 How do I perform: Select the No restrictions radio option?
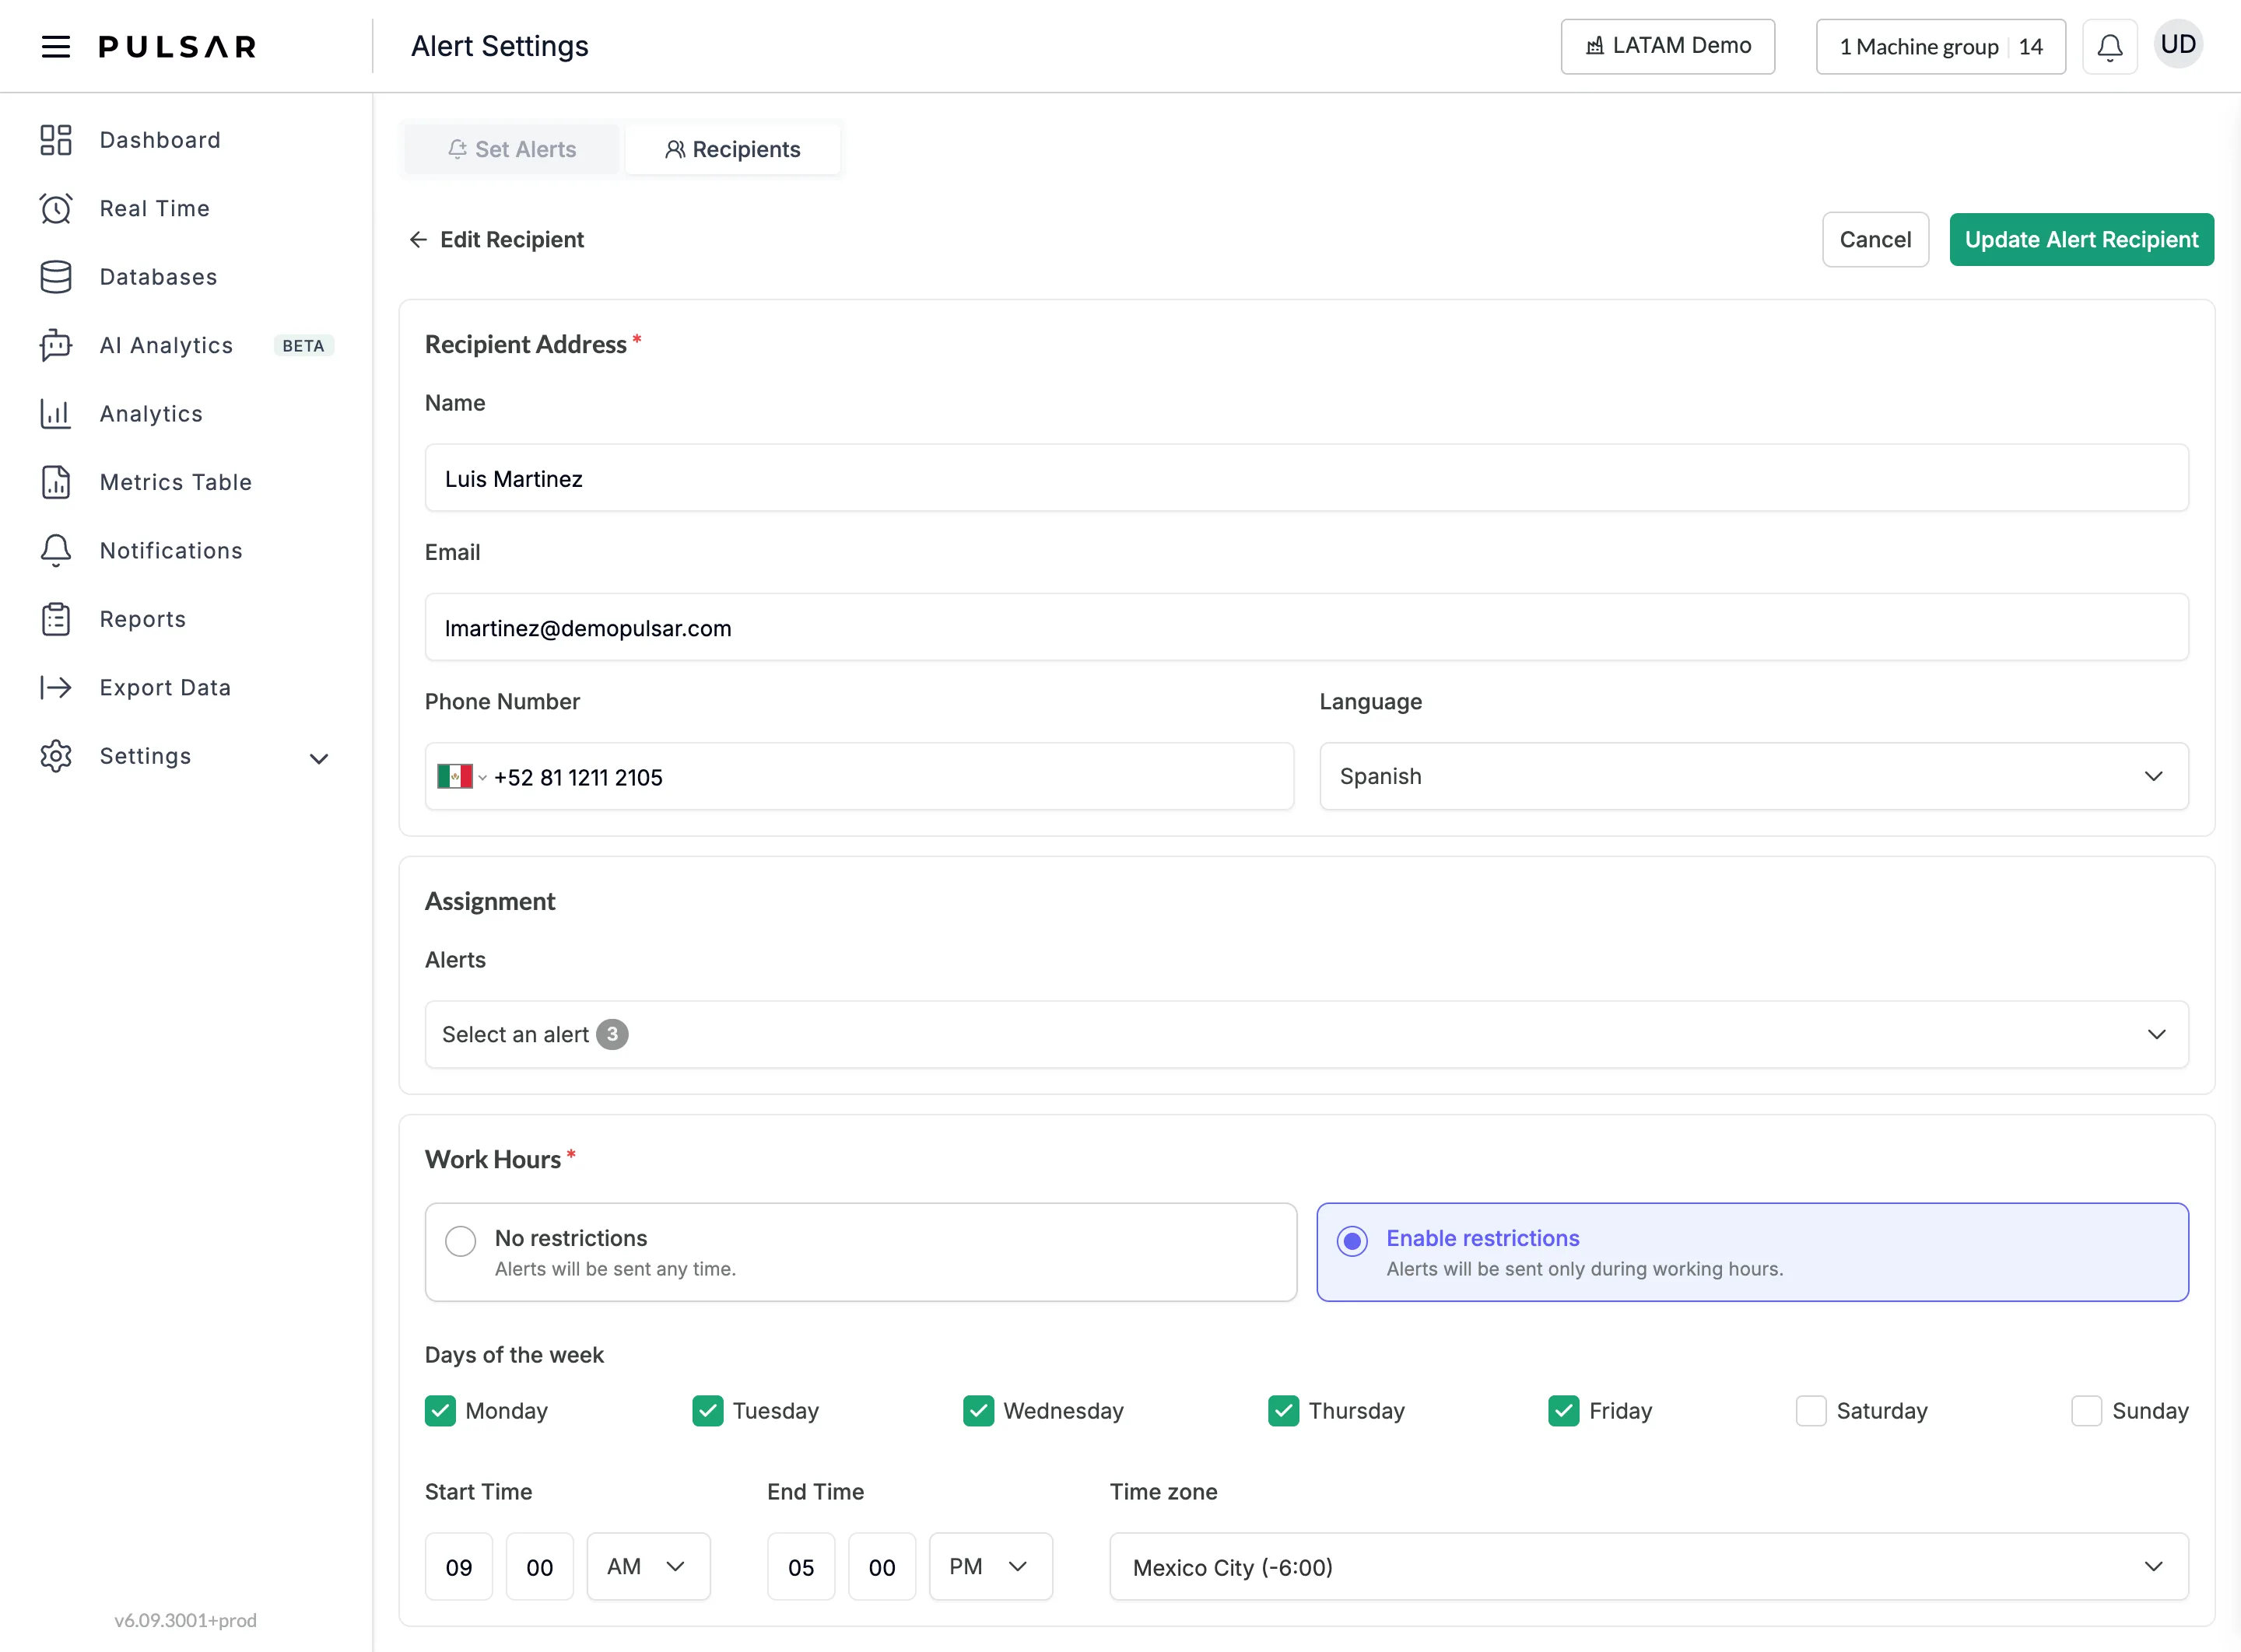click(460, 1241)
